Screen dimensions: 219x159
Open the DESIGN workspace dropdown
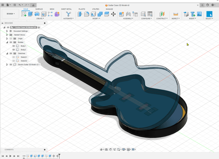coord(11,14)
